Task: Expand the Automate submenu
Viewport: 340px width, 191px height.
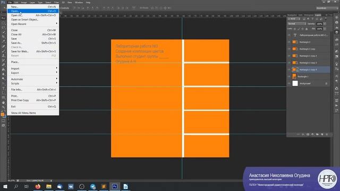Action: tap(33, 79)
